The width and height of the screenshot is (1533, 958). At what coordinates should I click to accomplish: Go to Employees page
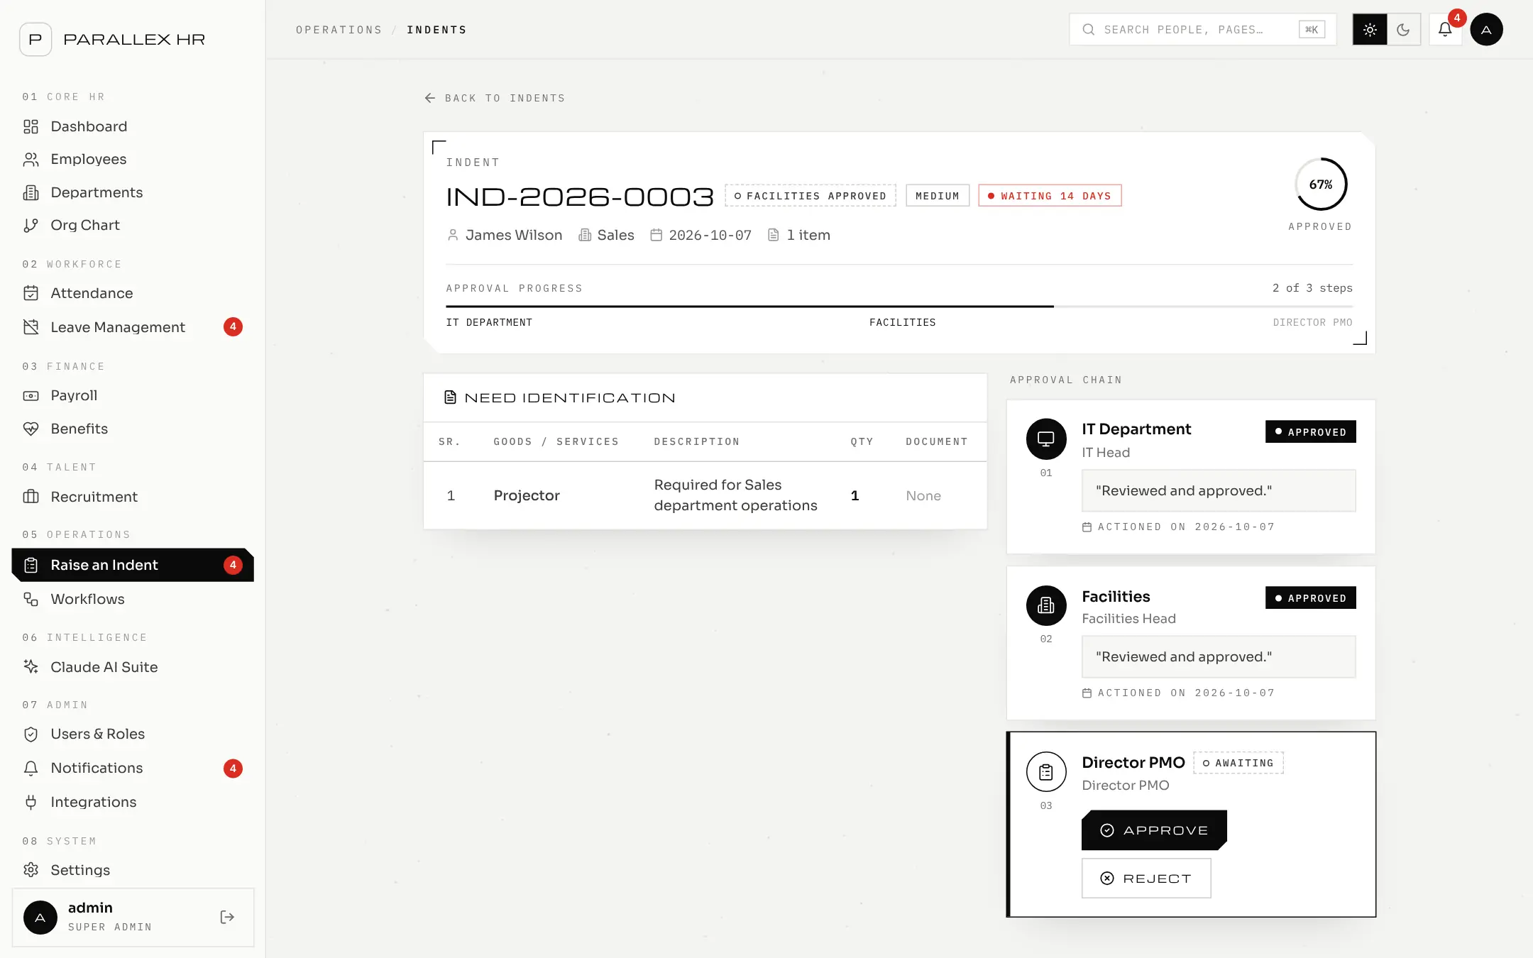pyautogui.click(x=133, y=160)
